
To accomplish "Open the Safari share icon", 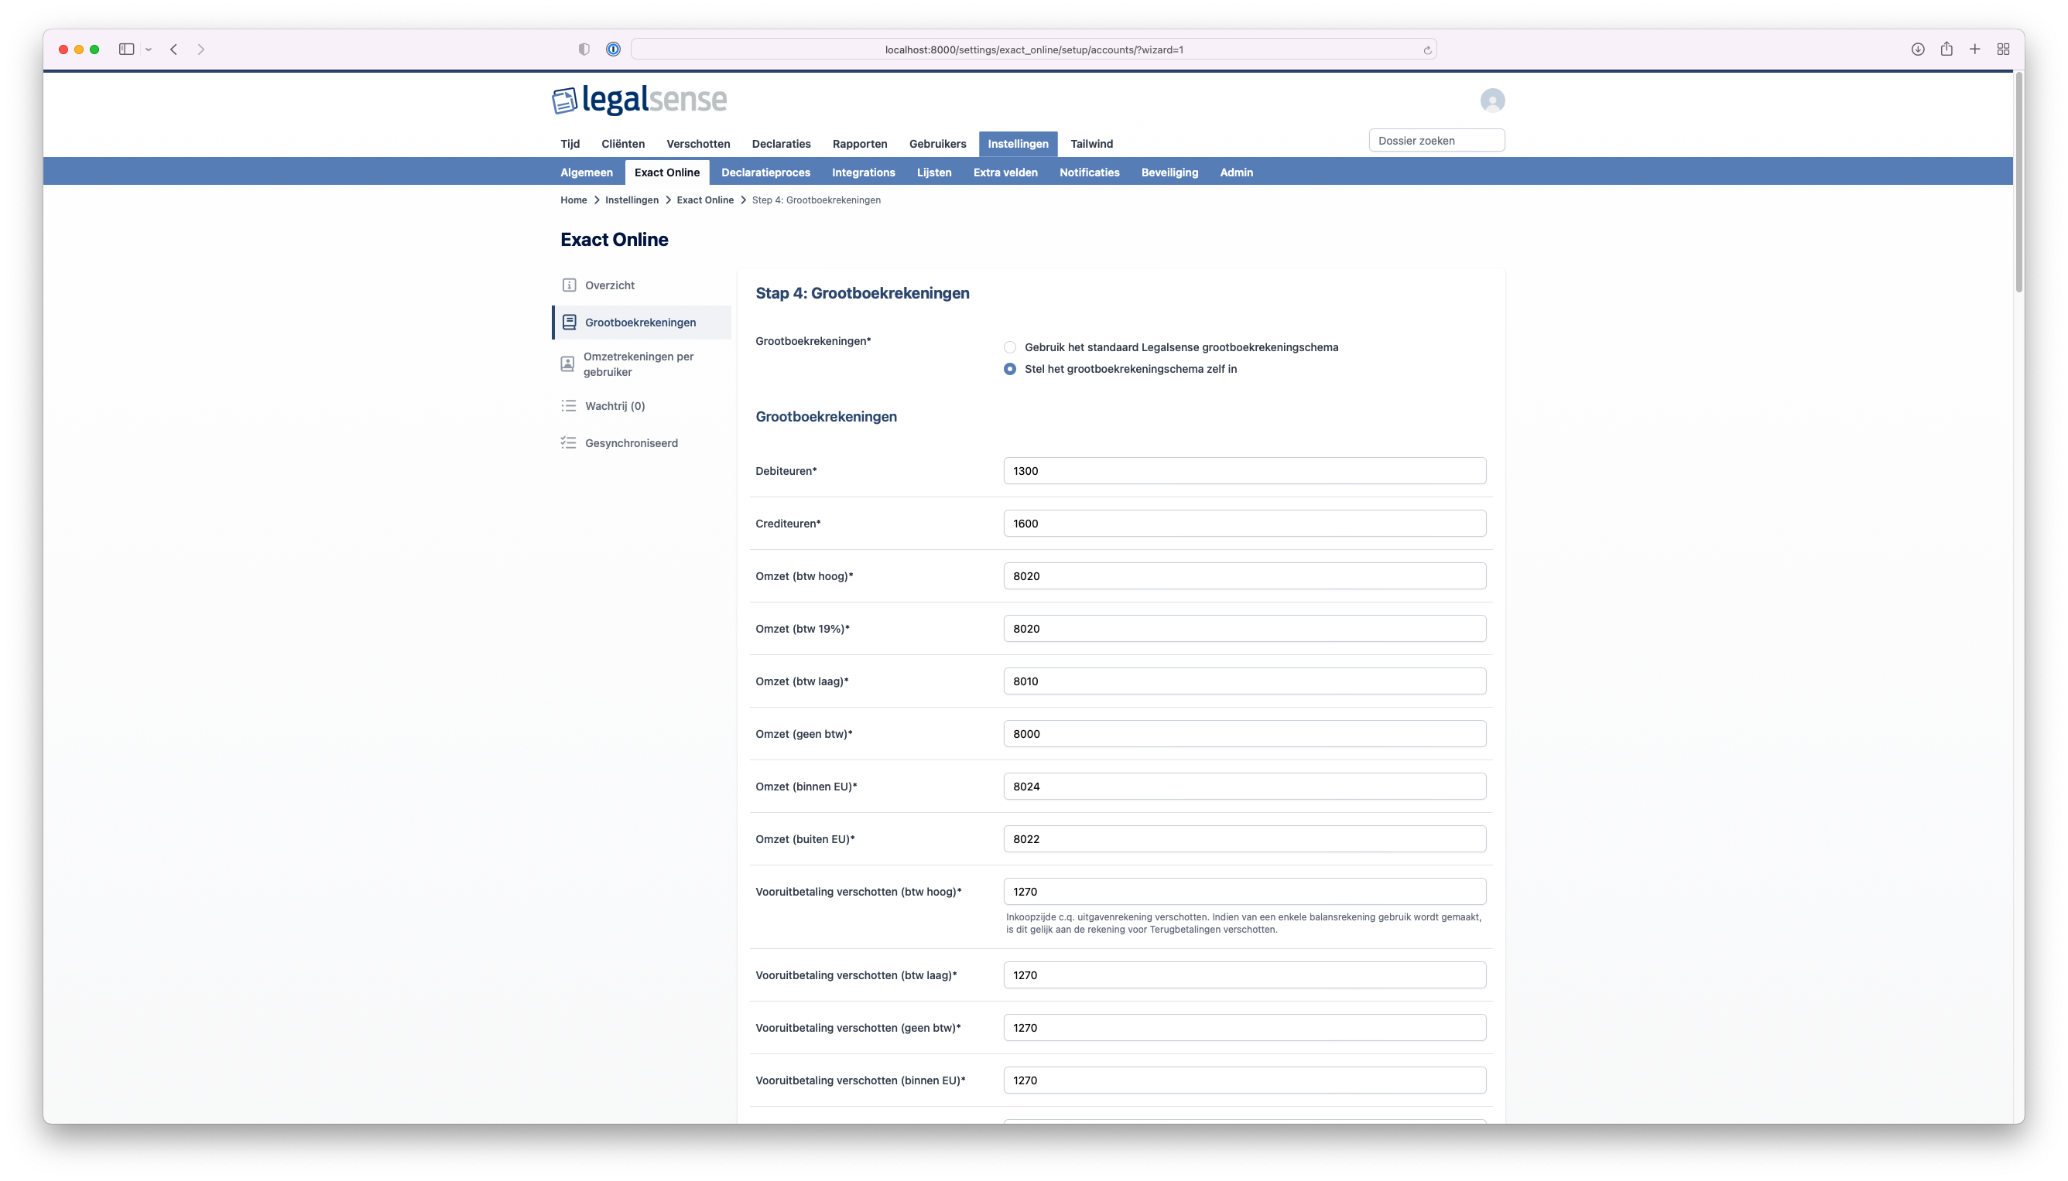I will click(x=1946, y=49).
